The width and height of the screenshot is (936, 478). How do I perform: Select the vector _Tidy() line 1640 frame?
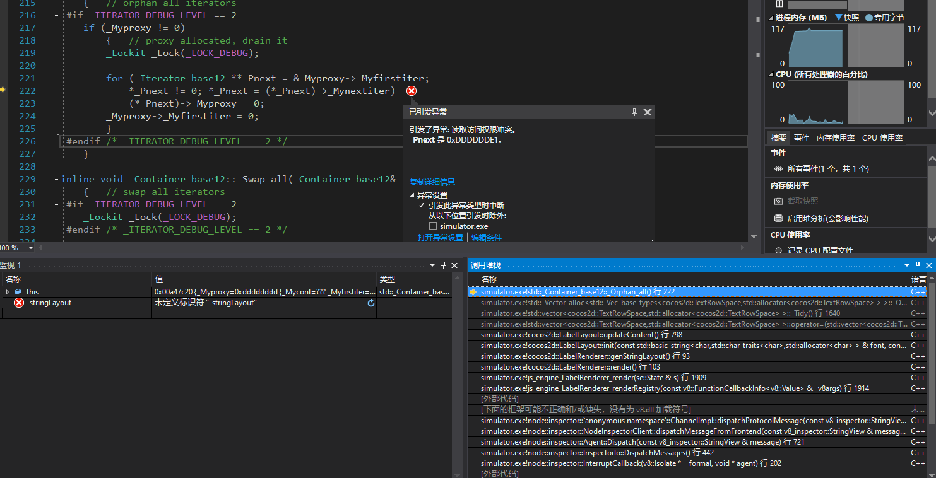(693, 313)
